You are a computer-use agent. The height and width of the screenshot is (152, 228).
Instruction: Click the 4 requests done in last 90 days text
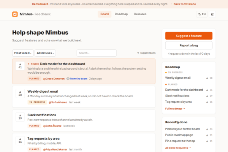coord(189,54)
